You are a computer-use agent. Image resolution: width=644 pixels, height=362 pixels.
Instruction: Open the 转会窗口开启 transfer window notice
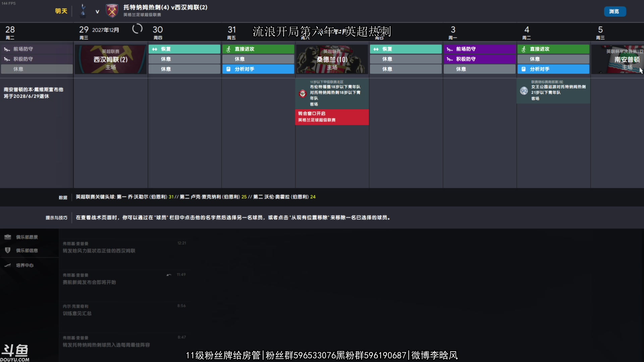point(332,117)
